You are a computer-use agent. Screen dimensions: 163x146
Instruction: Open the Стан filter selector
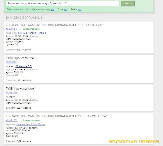click(65, 9)
